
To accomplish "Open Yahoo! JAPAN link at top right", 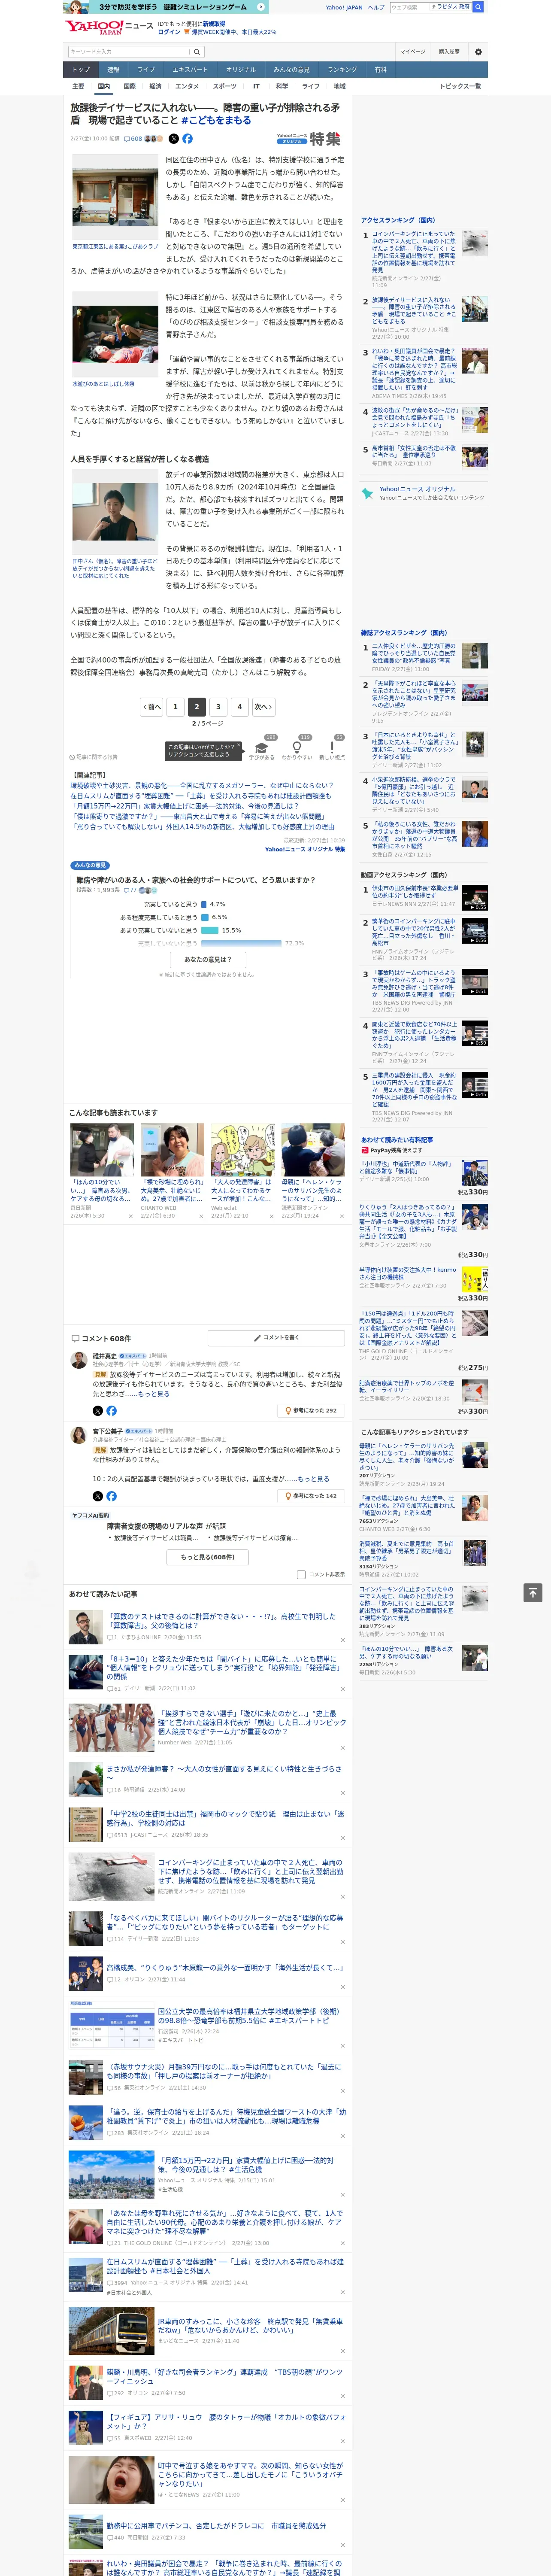I will coord(344,7).
